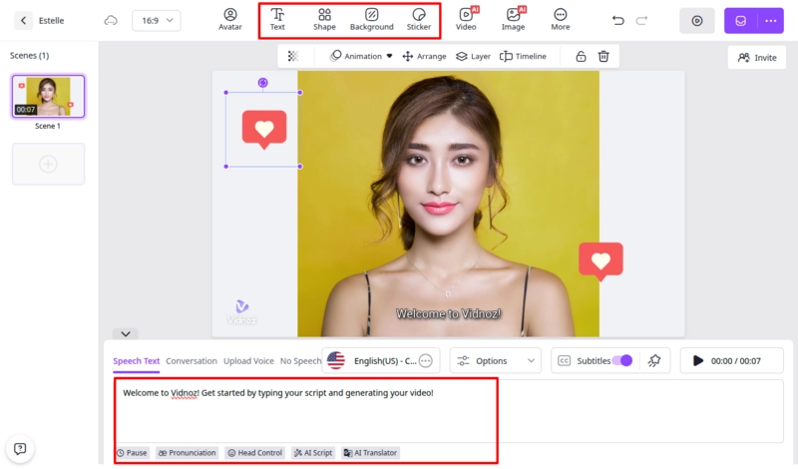Click the project name Estelle
This screenshot has width=798, height=469.
(x=52, y=20)
